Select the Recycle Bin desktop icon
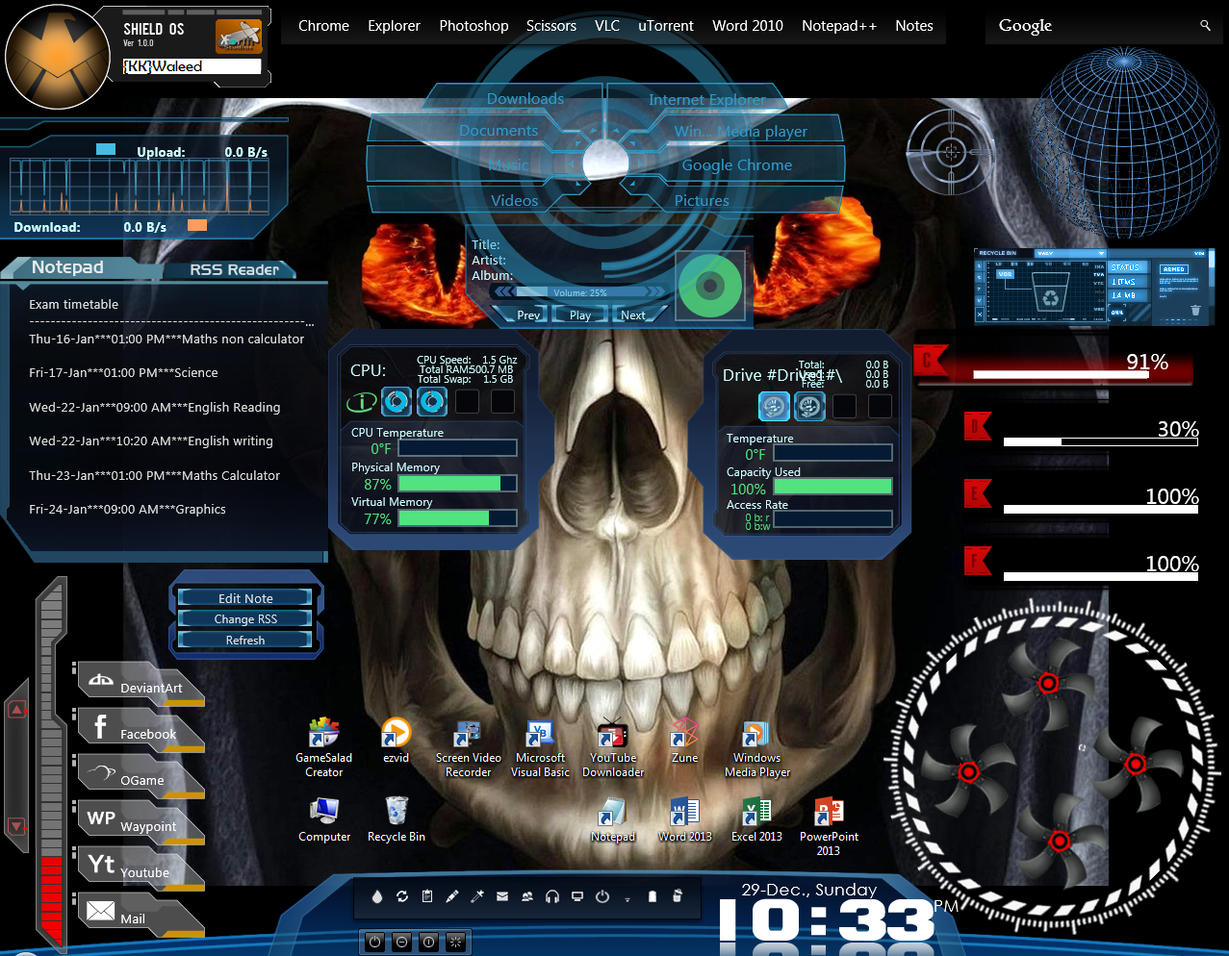Viewport: 1229px width, 956px height. coord(396,819)
